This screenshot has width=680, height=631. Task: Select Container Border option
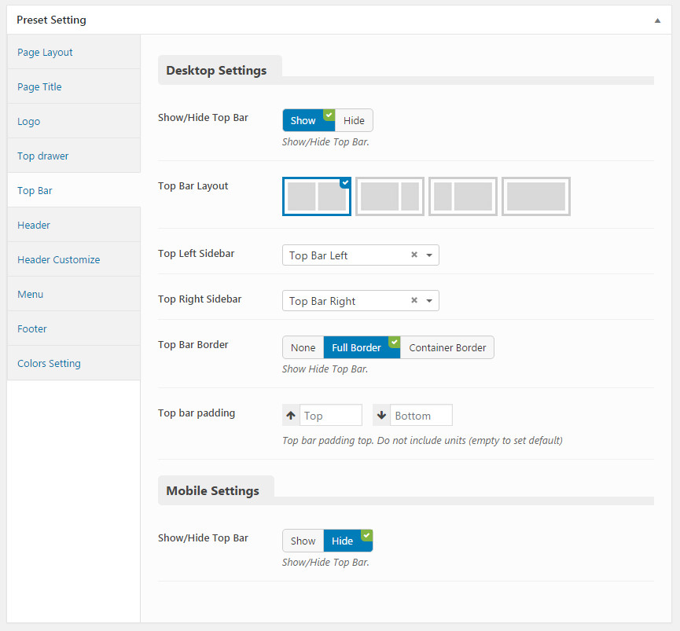pos(447,347)
